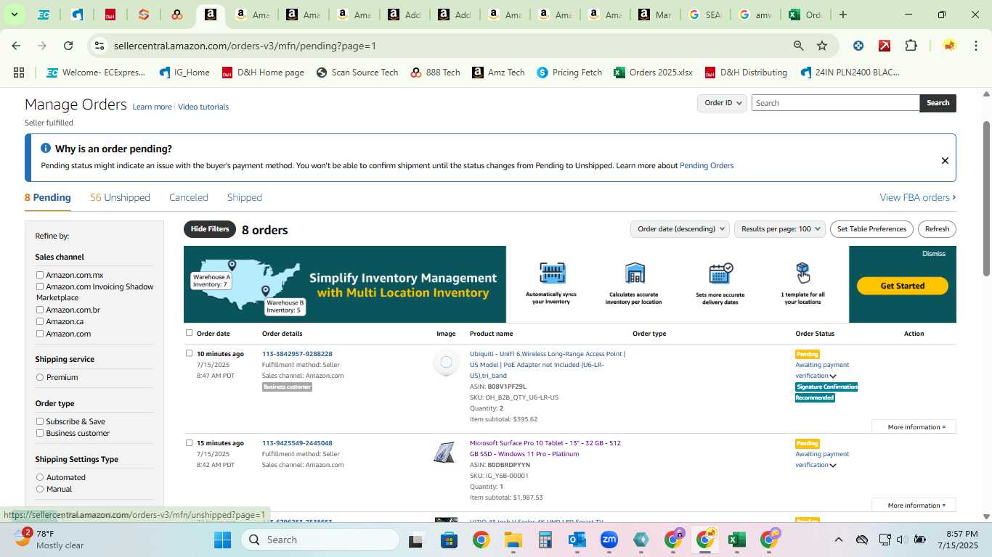
Task: Expand Awaiting payment verification for Surface order
Action: click(833, 466)
